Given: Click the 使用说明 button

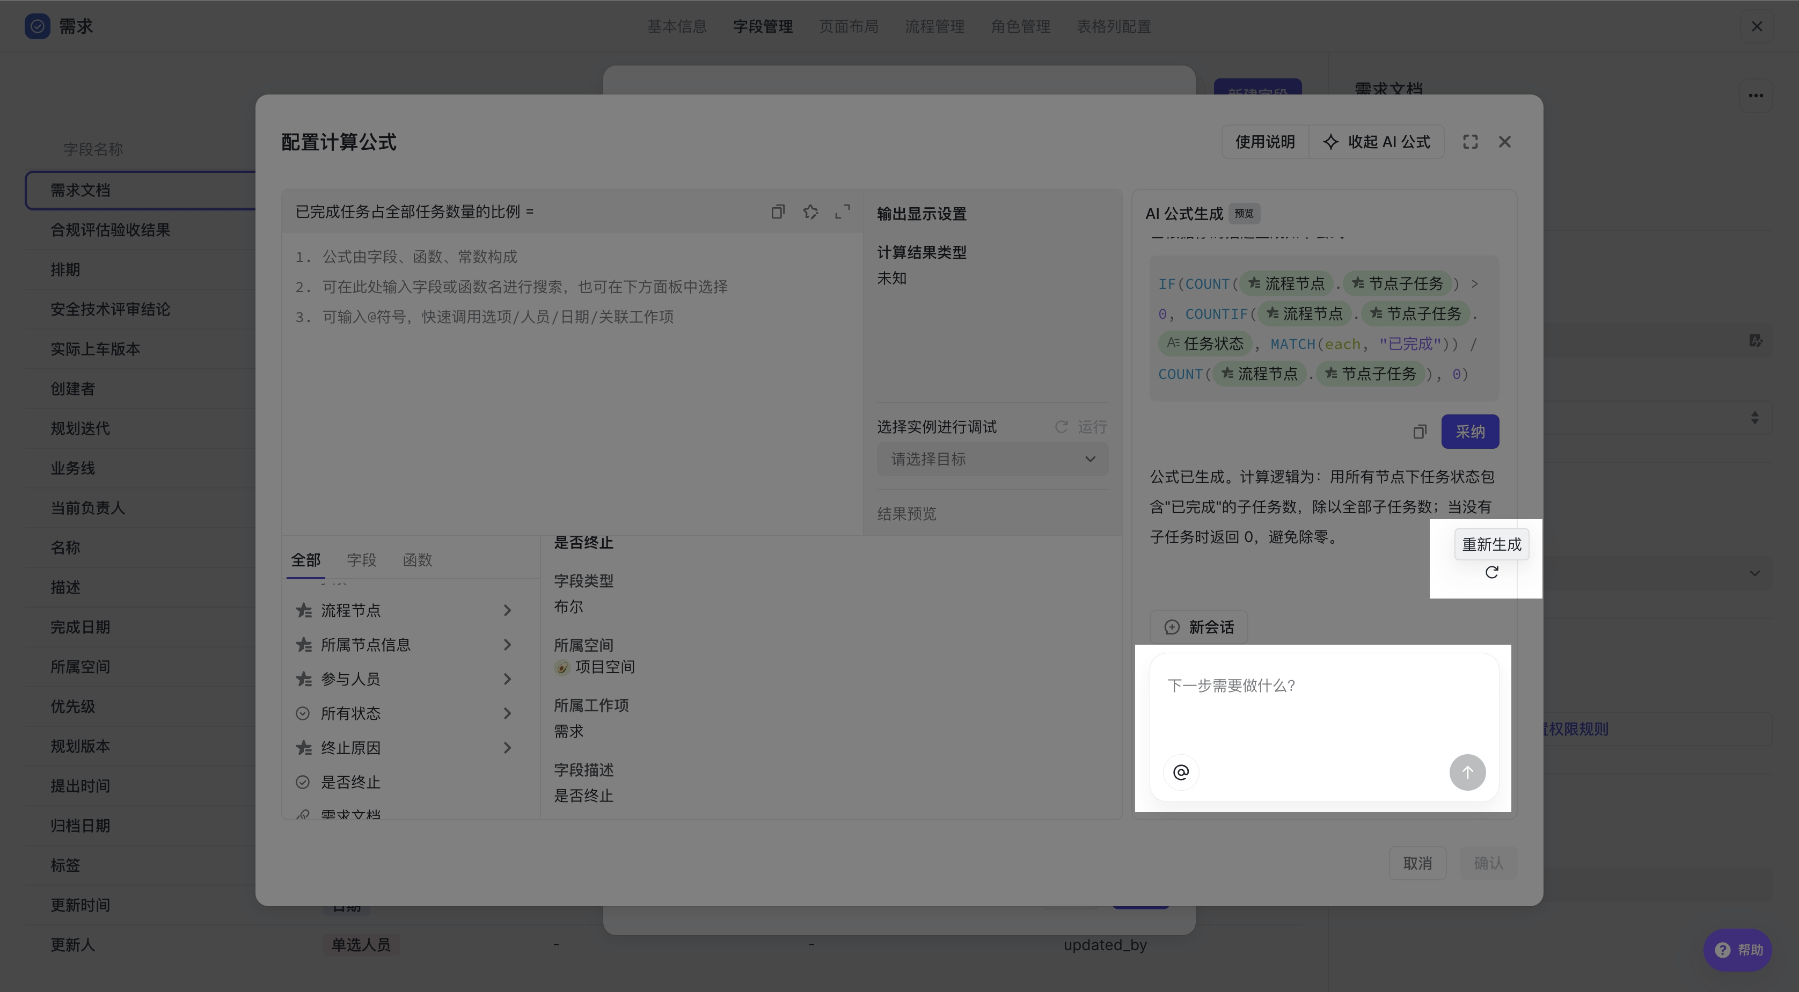Looking at the screenshot, I should point(1265,142).
